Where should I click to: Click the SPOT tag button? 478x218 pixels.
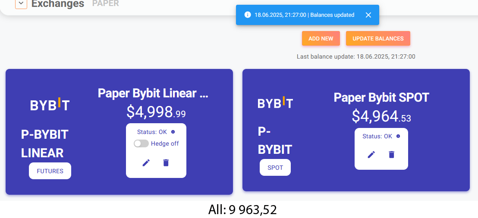[x=275, y=168]
